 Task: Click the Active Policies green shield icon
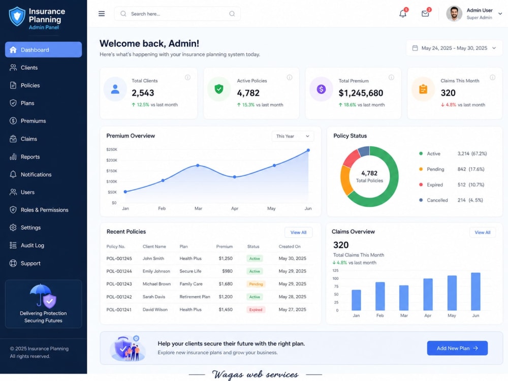click(219, 89)
